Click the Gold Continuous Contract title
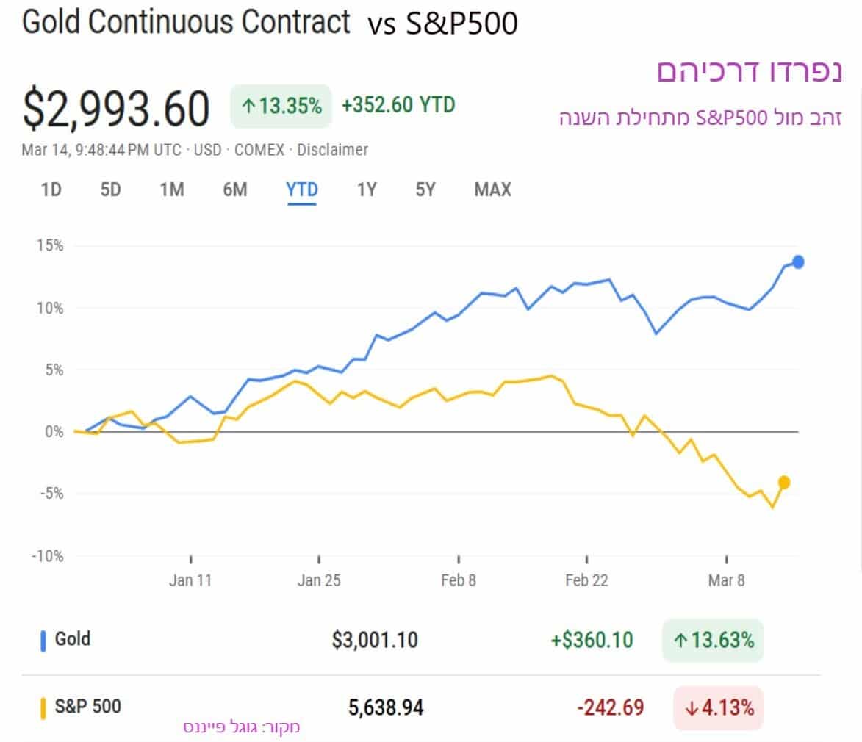862x742 pixels. [x=186, y=23]
